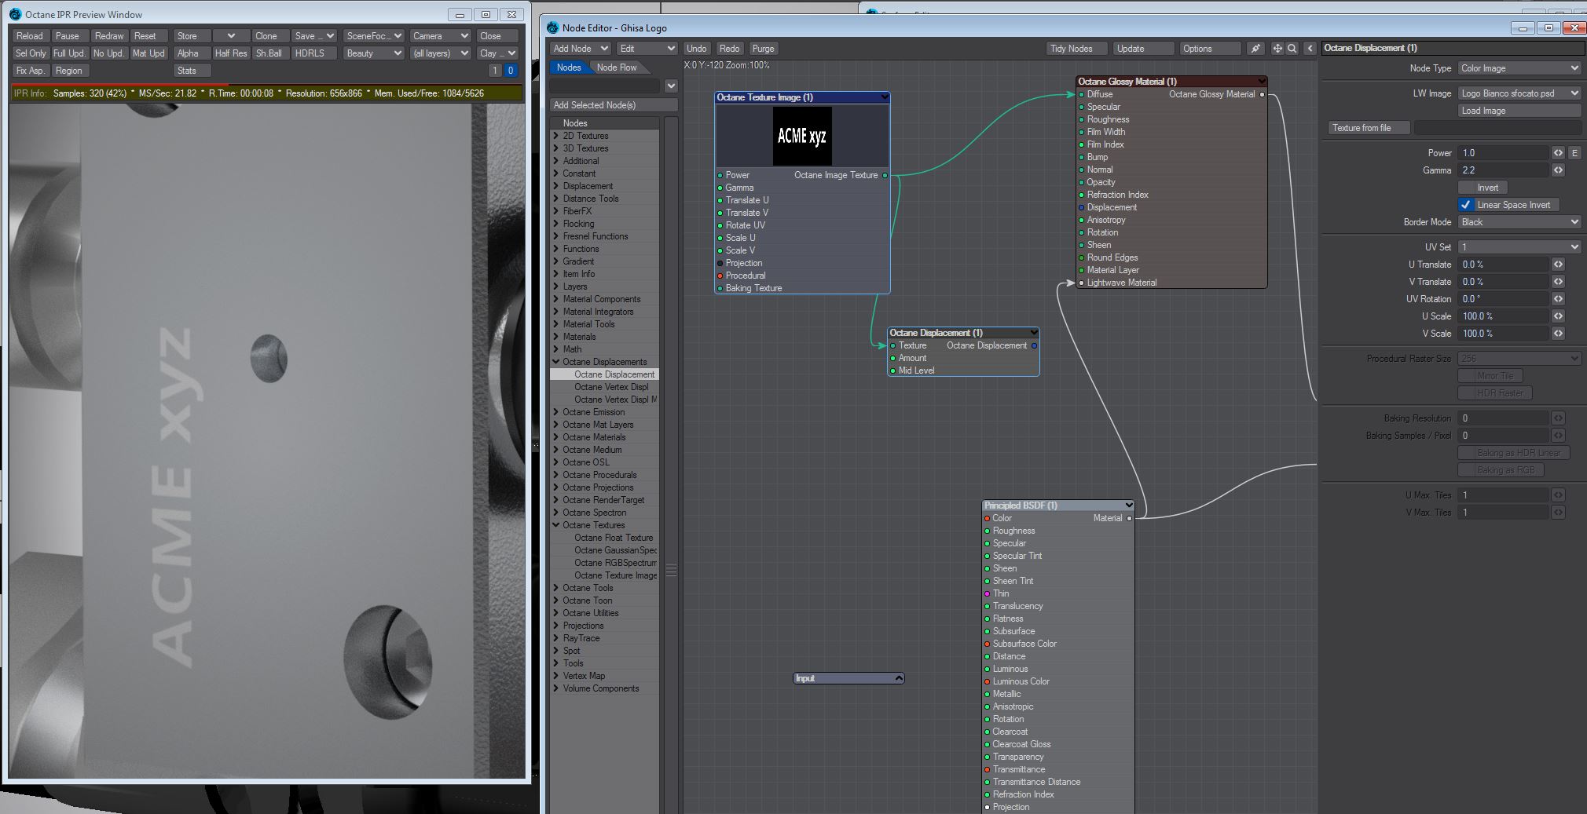Click the Octane logo in the IPR Preview title bar
This screenshot has width=1587, height=814.
click(x=15, y=14)
